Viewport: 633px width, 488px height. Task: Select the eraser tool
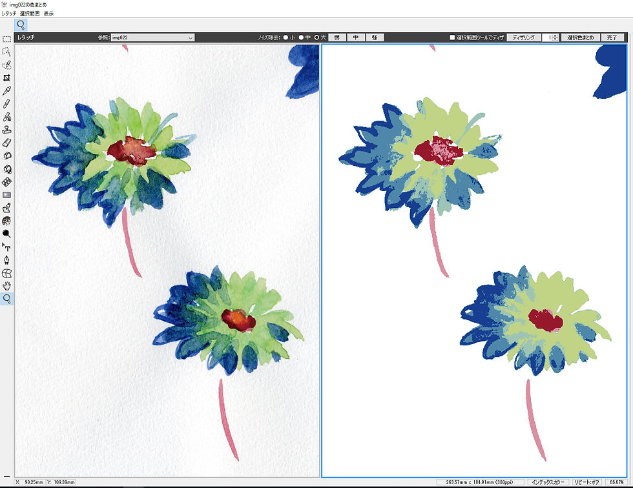(6, 143)
